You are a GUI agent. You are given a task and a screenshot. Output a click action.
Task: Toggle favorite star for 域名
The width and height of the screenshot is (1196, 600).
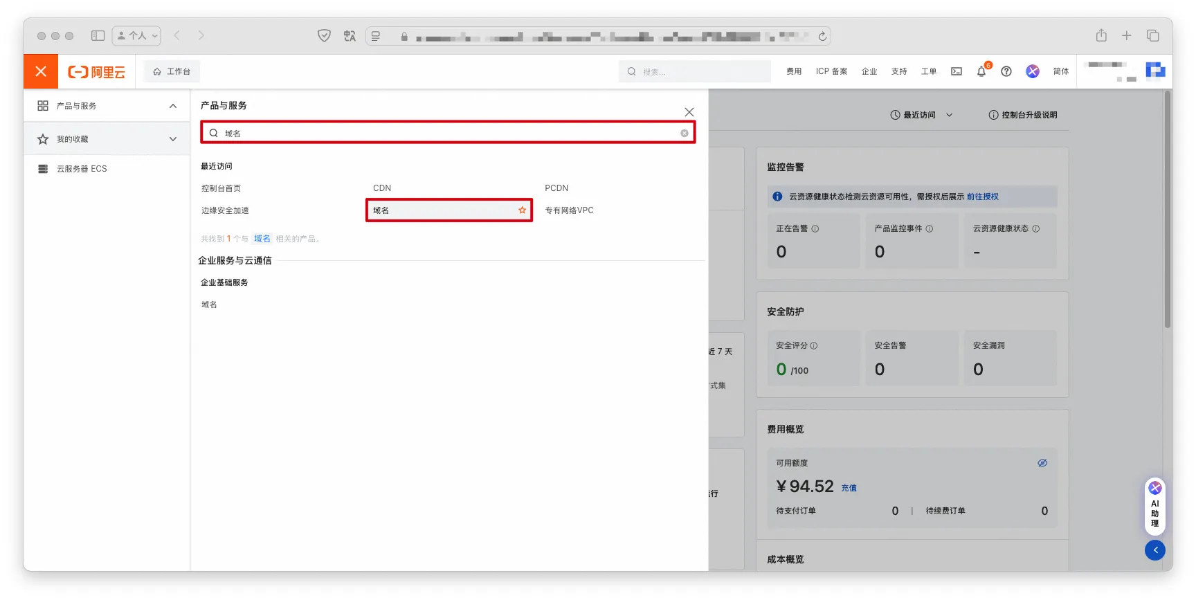[522, 210]
